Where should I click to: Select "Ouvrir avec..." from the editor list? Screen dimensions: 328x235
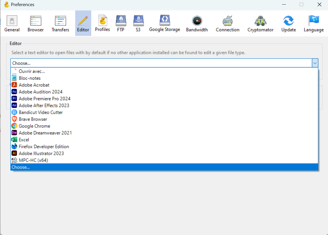164,71
